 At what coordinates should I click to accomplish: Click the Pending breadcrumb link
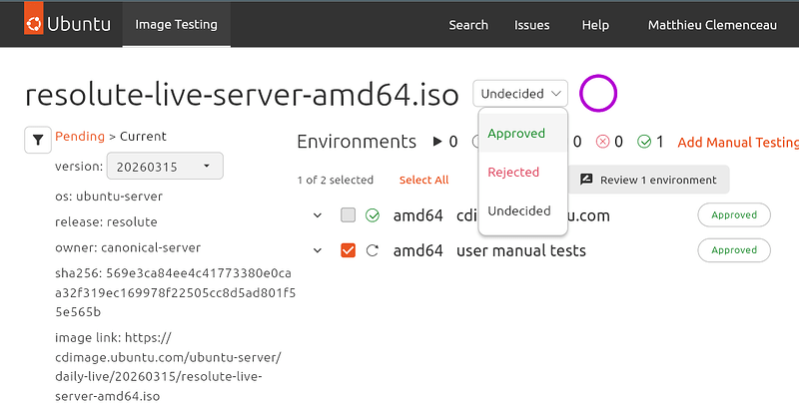[x=80, y=137]
